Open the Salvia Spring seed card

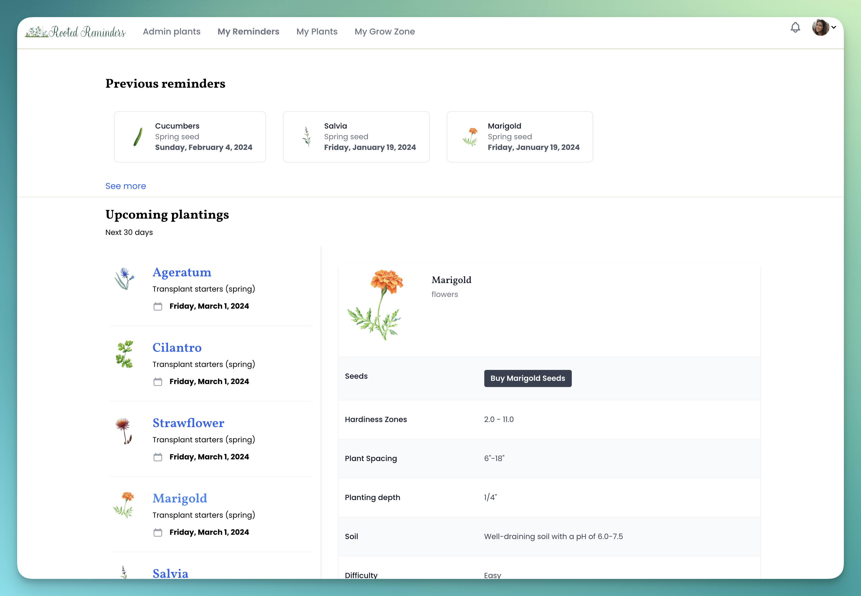coord(356,137)
